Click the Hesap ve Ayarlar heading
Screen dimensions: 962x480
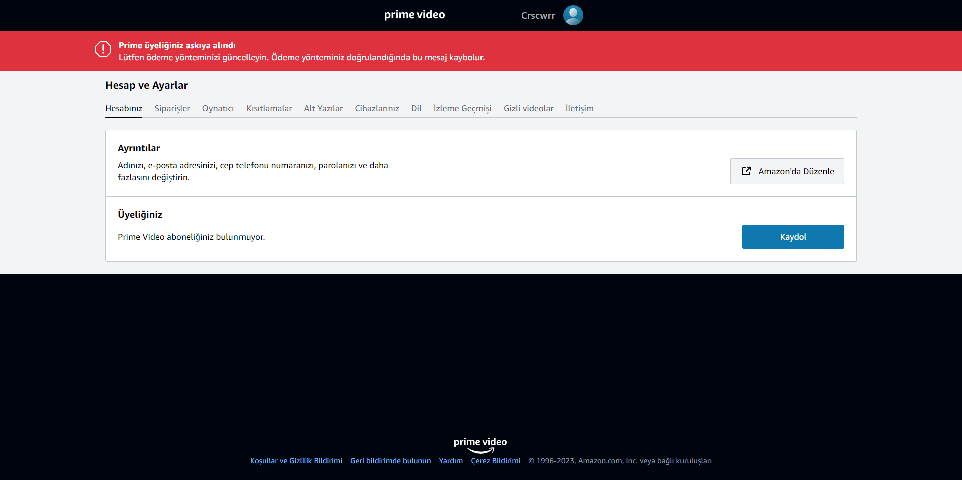click(x=146, y=85)
